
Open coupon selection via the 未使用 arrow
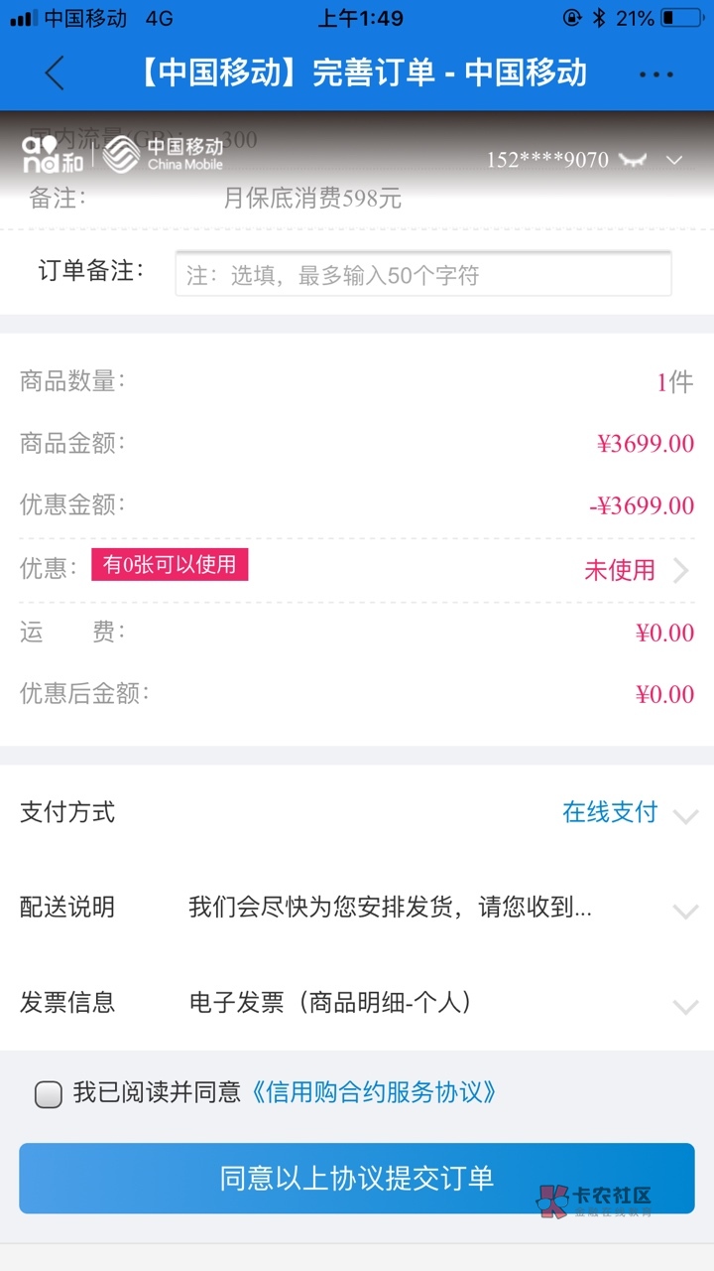pos(681,570)
